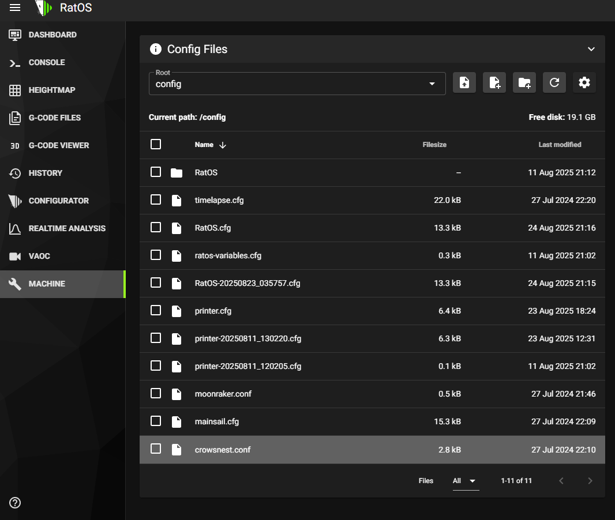615x520 pixels.
Task: Click the help question mark icon
Action: click(x=15, y=503)
